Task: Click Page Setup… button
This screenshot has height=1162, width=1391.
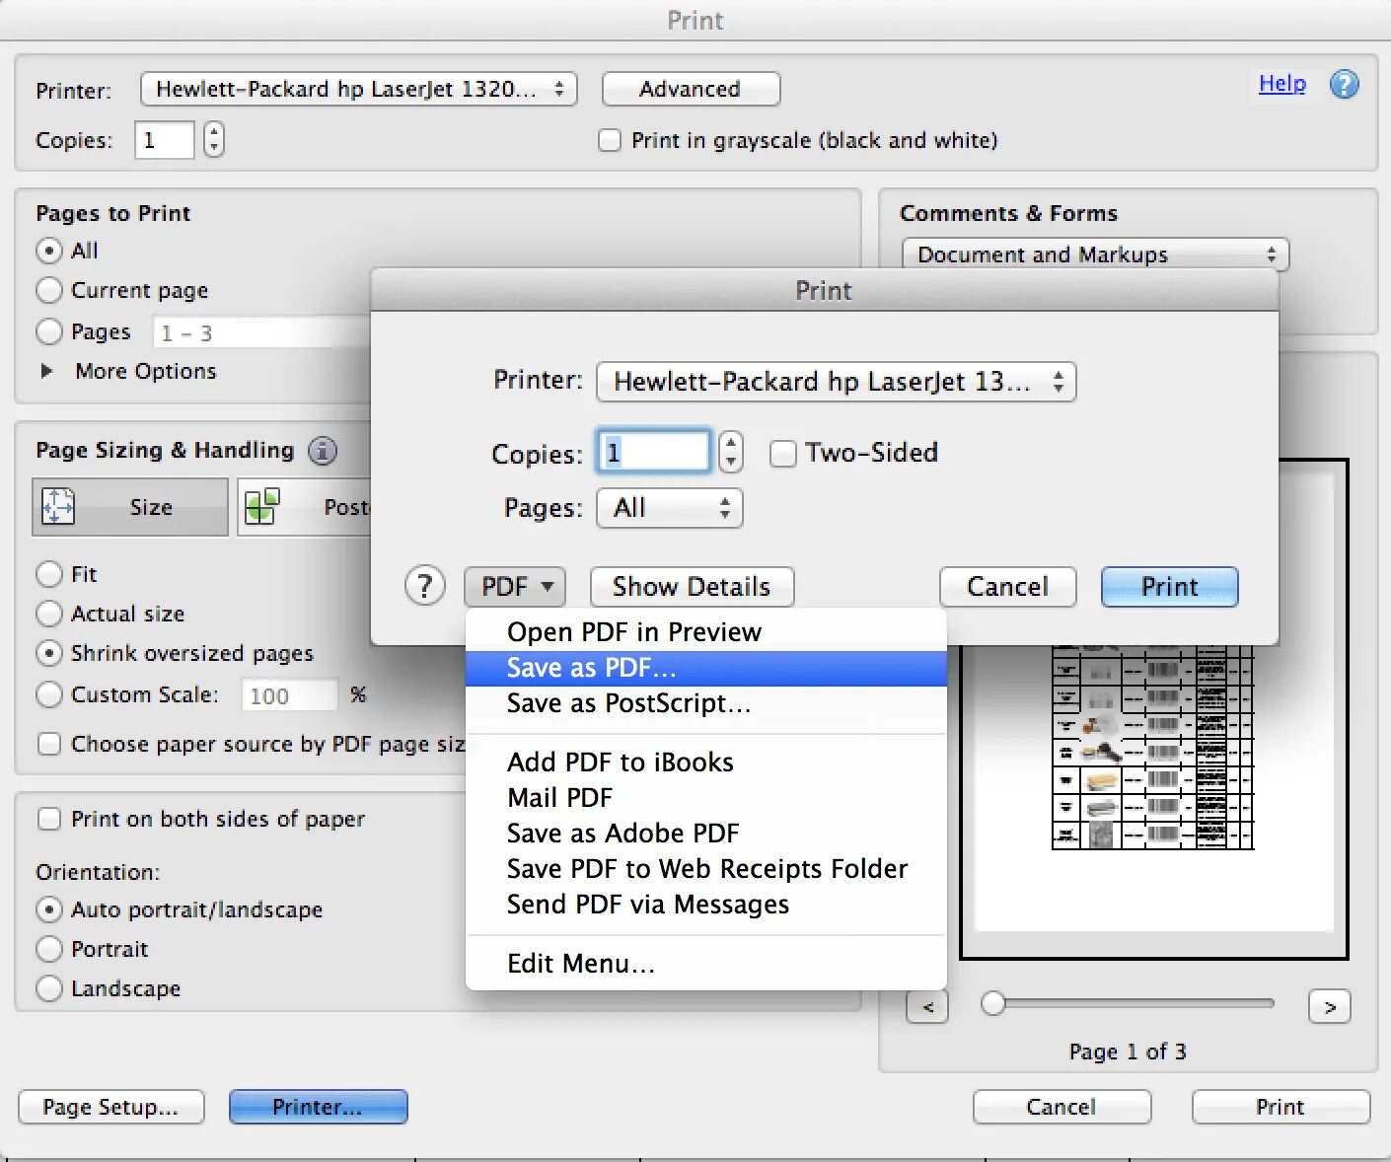Action: tap(110, 1107)
